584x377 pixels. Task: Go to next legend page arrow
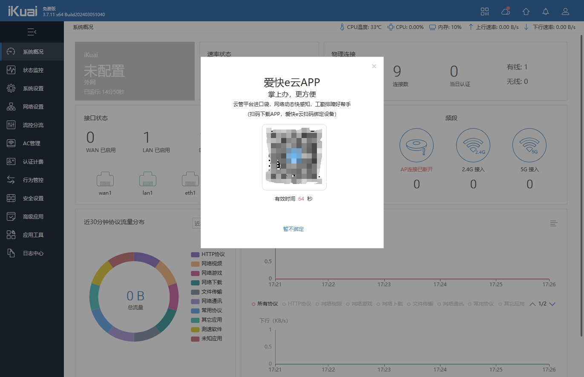coord(552,304)
